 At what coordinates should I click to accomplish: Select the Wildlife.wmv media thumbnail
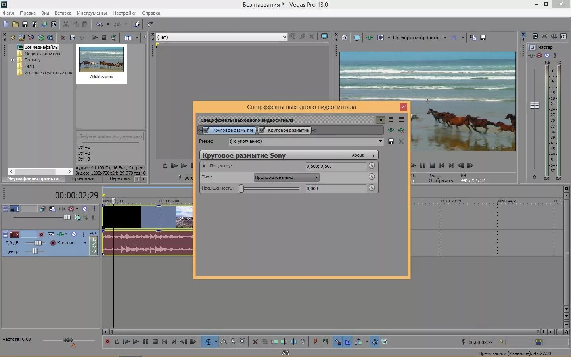pos(101,59)
